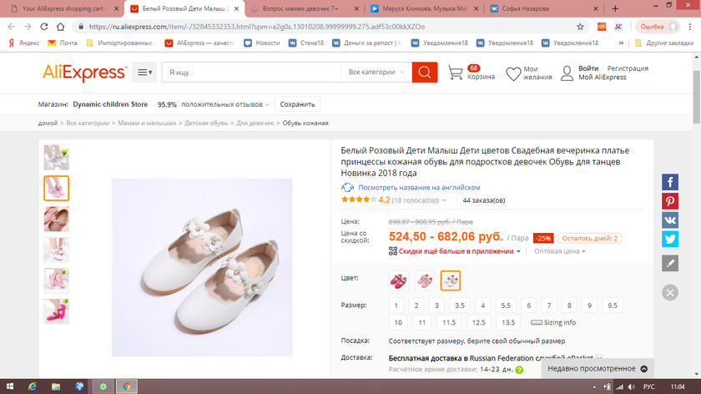Select shoe size 11.5

[x=449, y=322]
